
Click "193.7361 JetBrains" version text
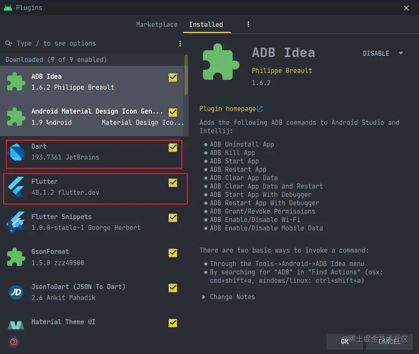65,158
